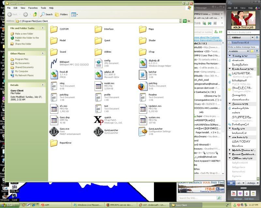Open the File menu in Explorer
Image resolution: width=261 pixels, height=208 pixels.
[9, 8]
